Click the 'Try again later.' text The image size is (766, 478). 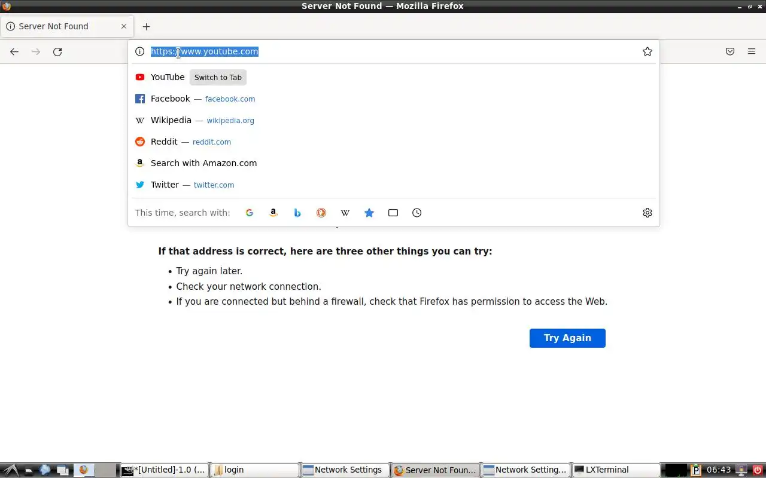(209, 271)
